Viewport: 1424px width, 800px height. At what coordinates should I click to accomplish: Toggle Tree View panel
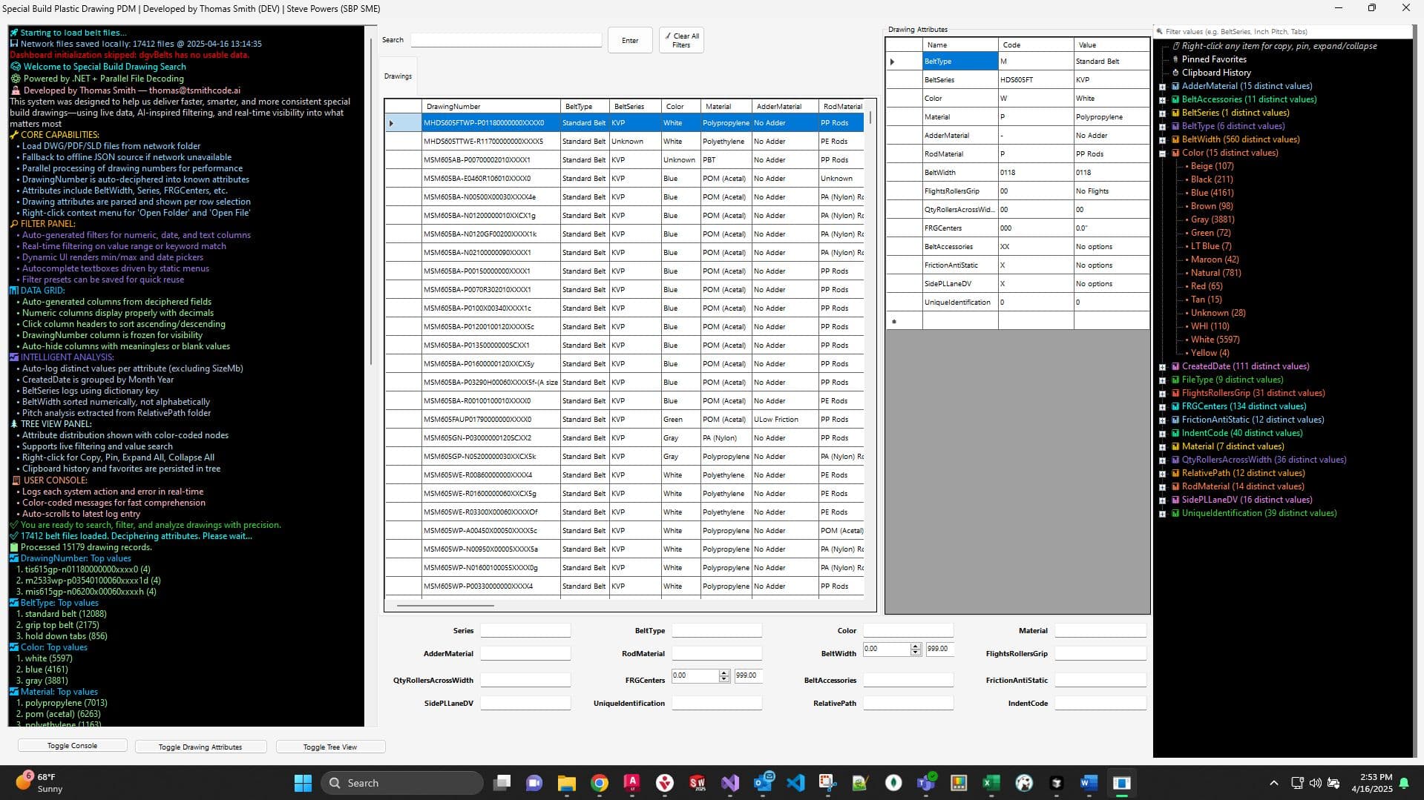click(x=330, y=747)
